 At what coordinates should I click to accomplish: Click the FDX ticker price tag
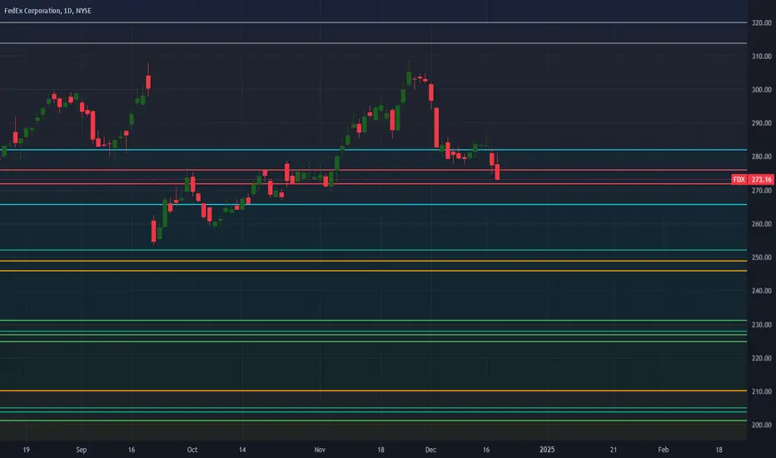point(739,179)
